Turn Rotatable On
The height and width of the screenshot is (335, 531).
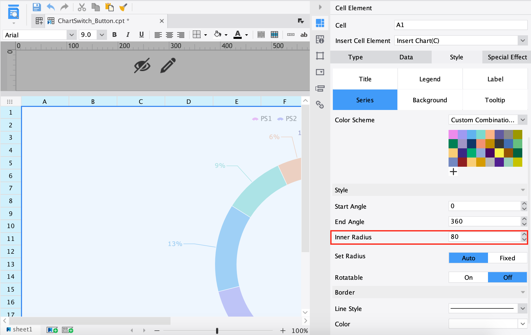click(x=468, y=277)
